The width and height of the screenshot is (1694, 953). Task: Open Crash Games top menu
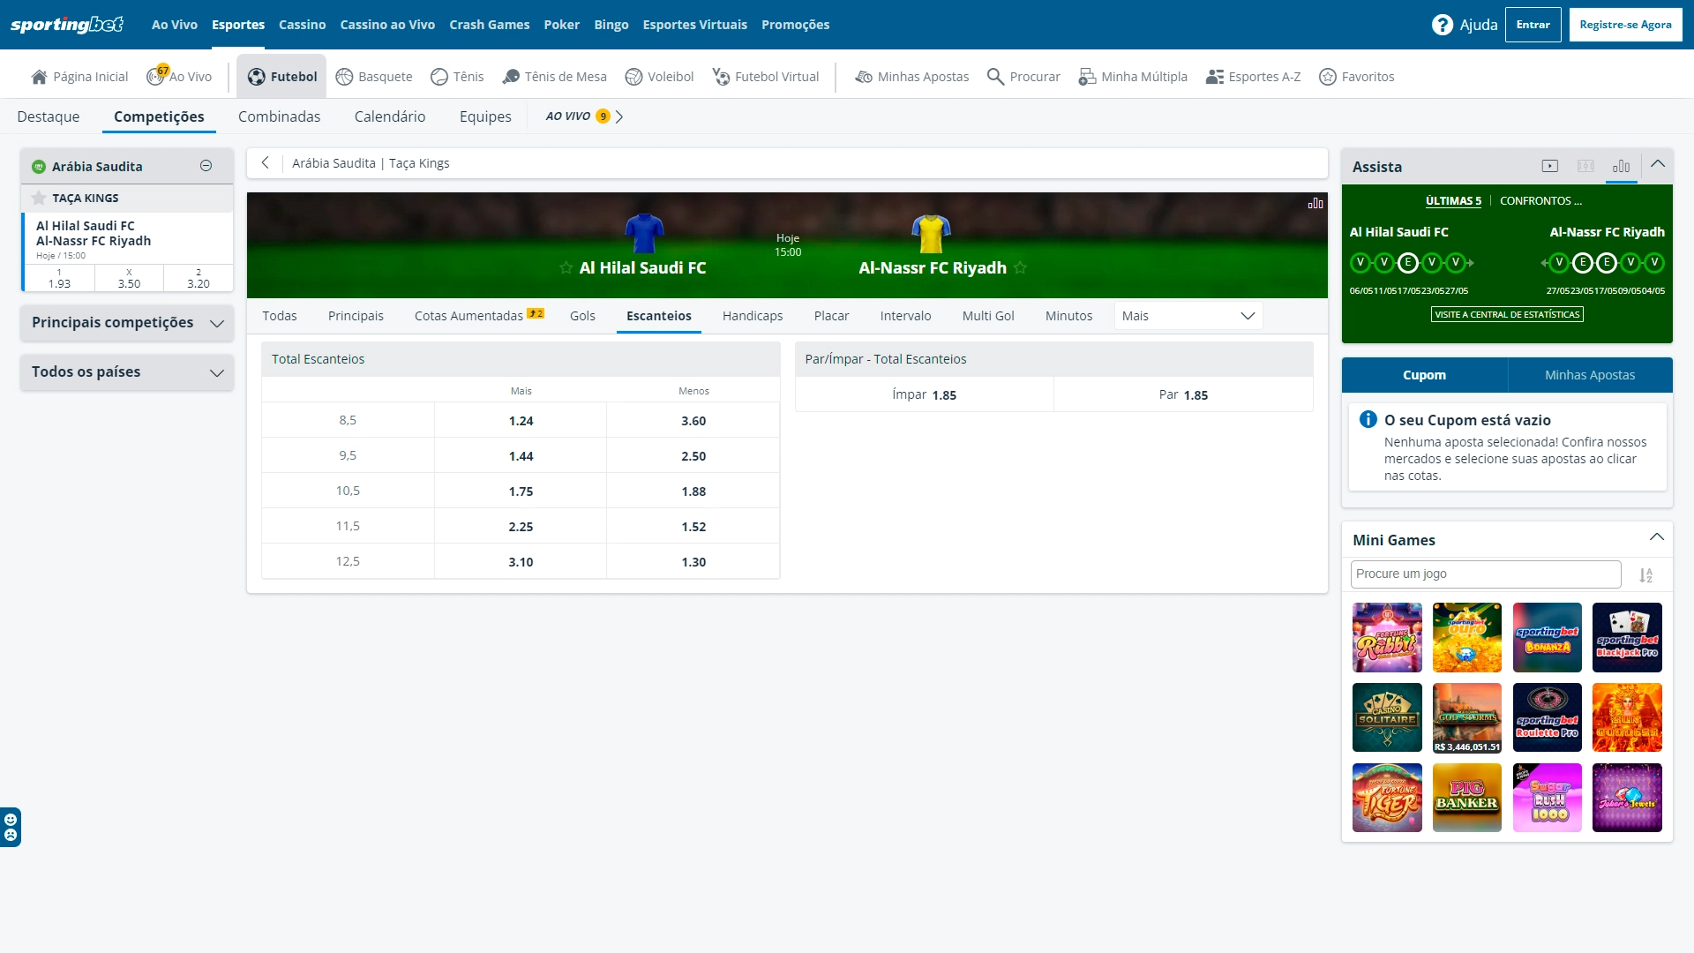(489, 25)
